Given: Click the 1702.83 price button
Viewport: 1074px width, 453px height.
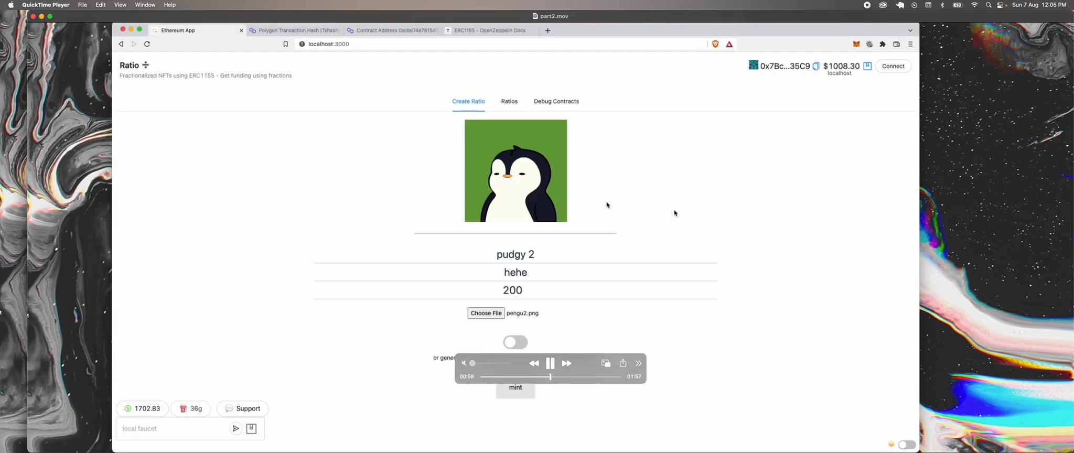Looking at the screenshot, I should (142, 409).
